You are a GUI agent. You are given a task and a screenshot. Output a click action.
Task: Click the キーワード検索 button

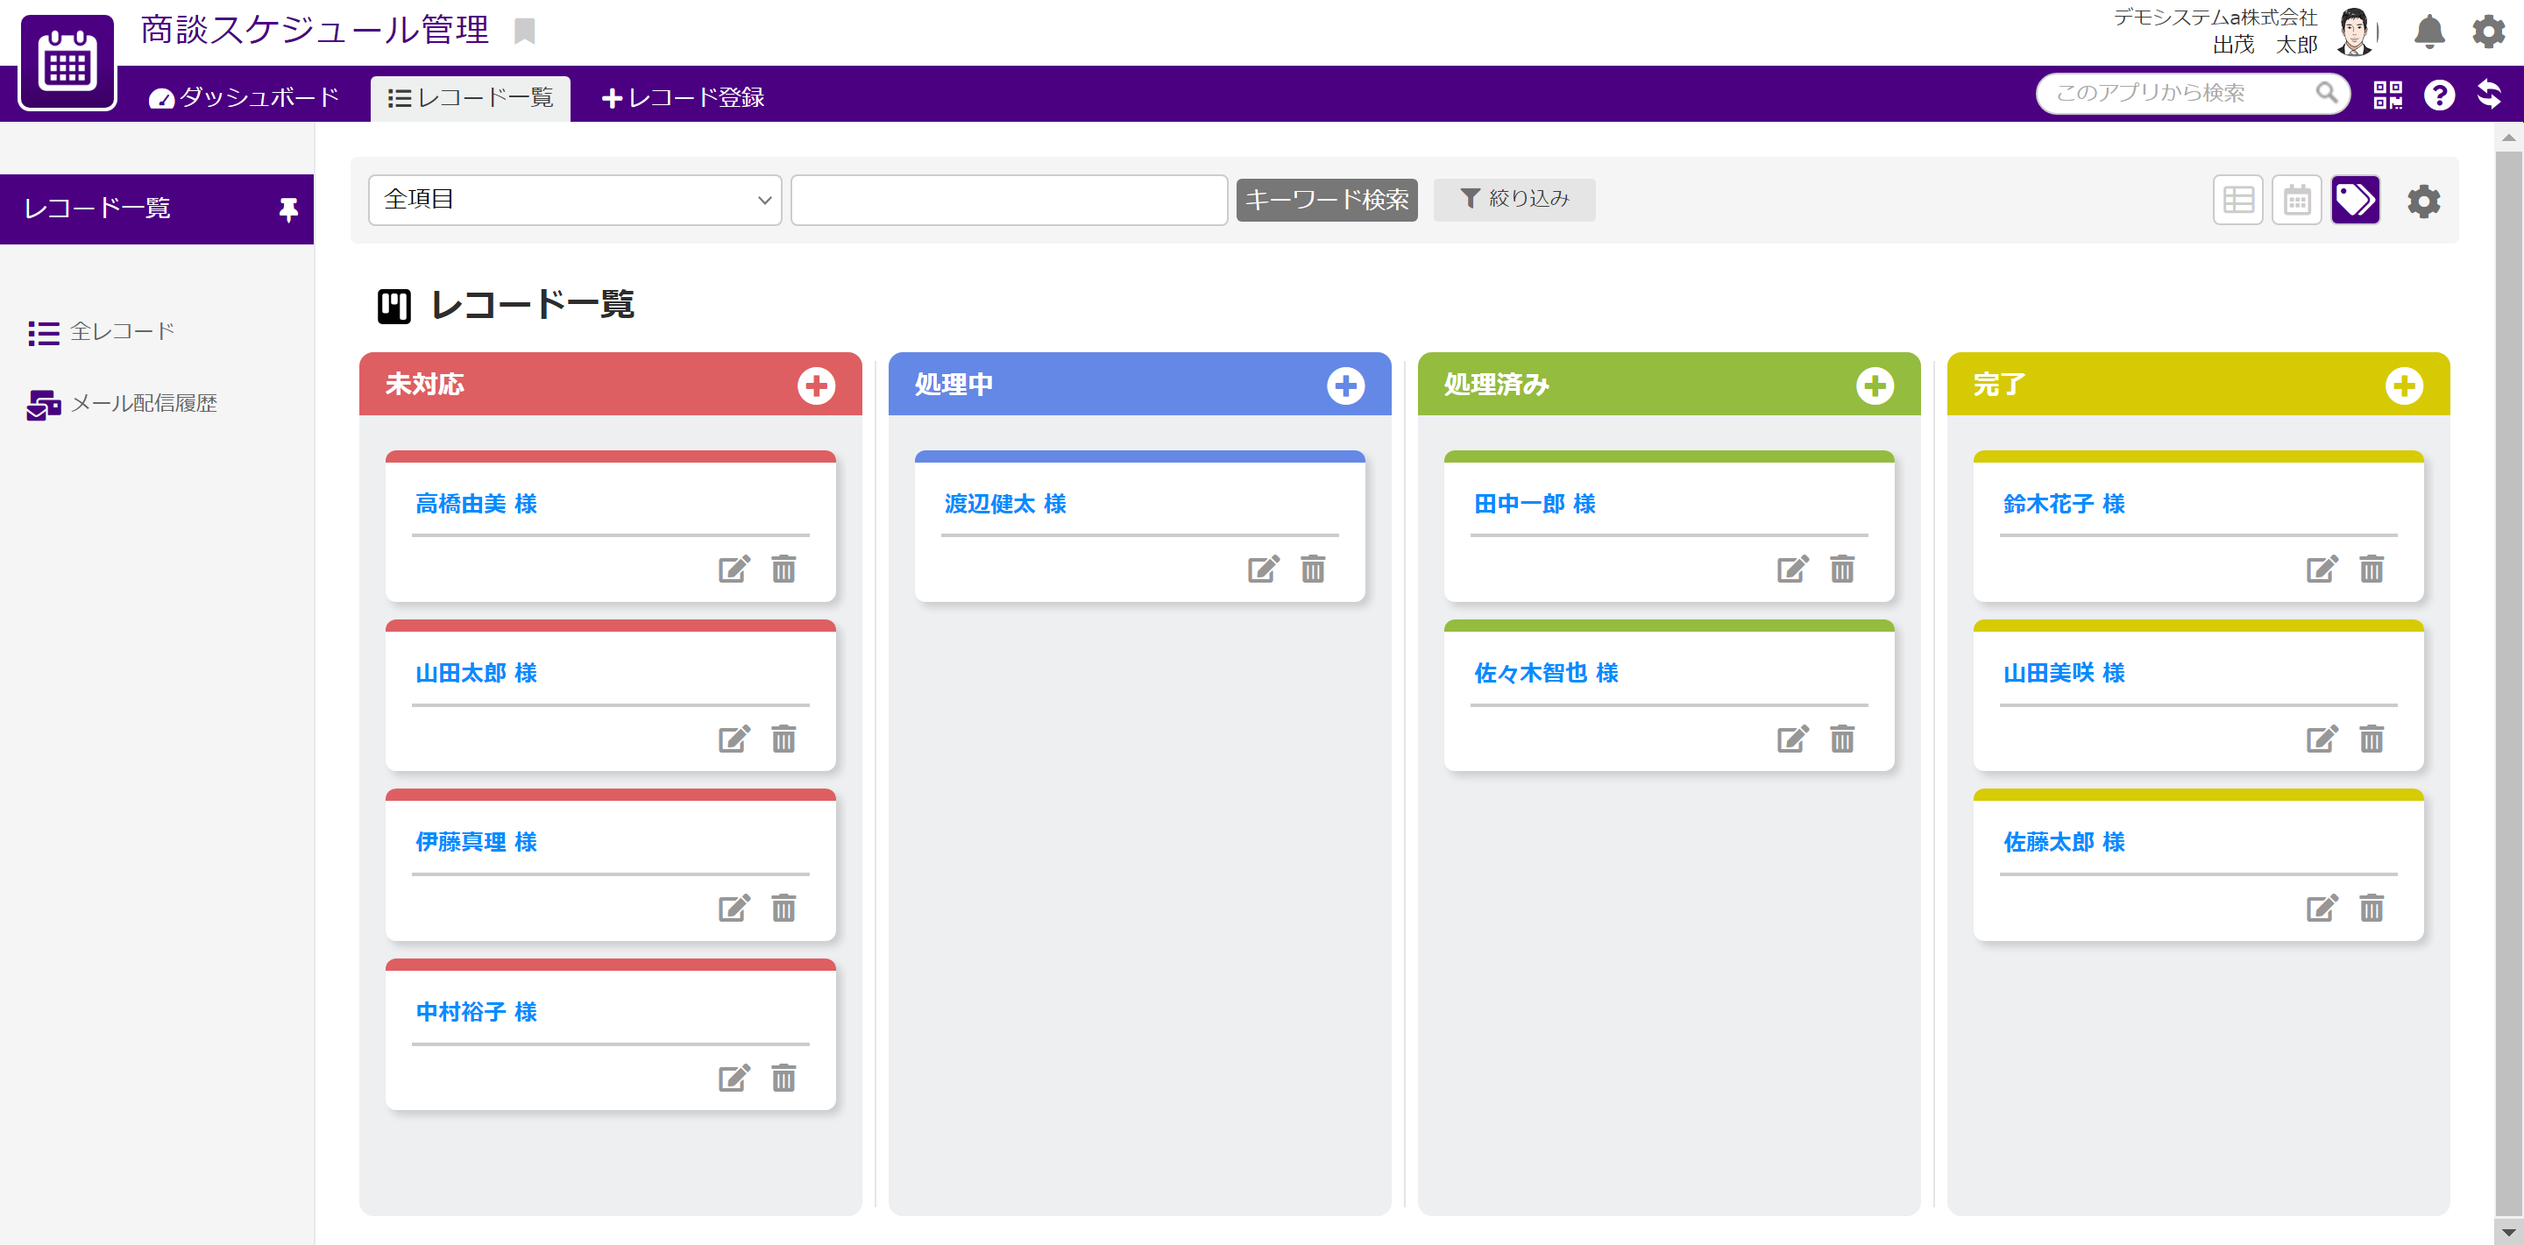pyautogui.click(x=1327, y=200)
